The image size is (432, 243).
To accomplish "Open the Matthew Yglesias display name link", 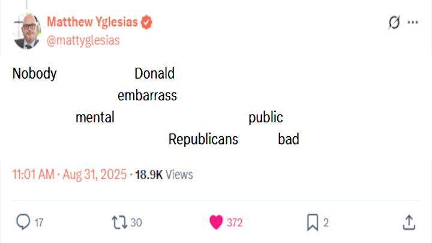I will click(x=92, y=23).
